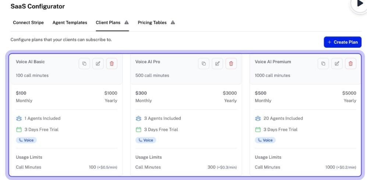The image size is (367, 180).
Task: Click the $1000 yearly price
Action: tap(111, 93)
